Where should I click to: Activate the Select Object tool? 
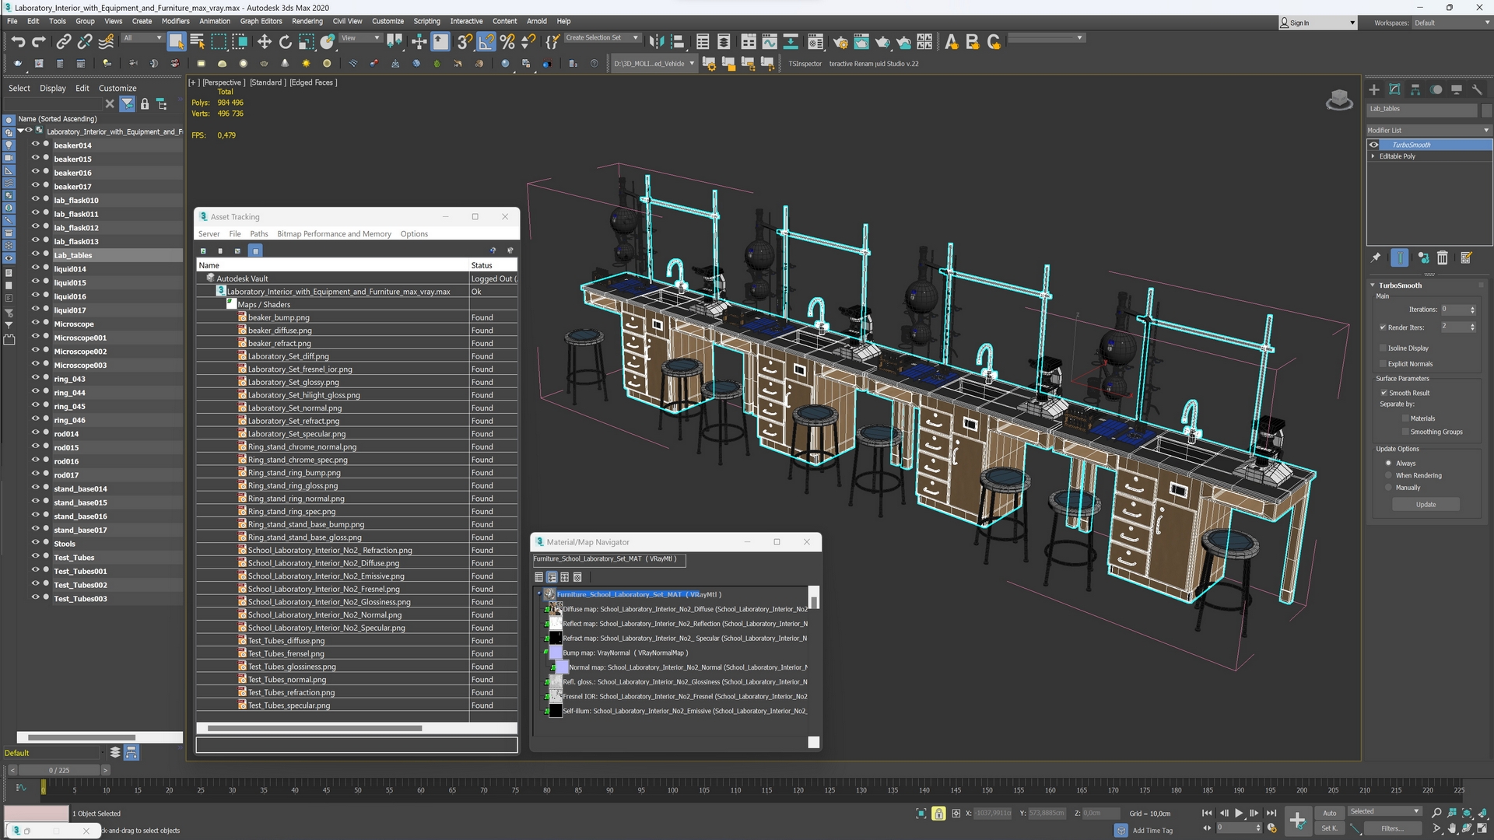[x=176, y=42]
